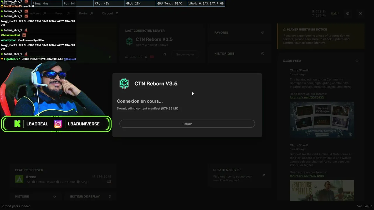Click the play icon in the HISTOIRE button
Screen dimensions: 374x210
coord(55,197)
